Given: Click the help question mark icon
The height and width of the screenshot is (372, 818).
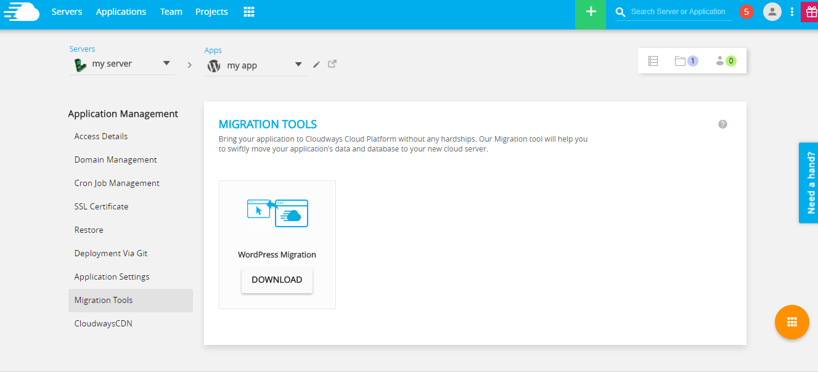Looking at the screenshot, I should click(x=723, y=124).
